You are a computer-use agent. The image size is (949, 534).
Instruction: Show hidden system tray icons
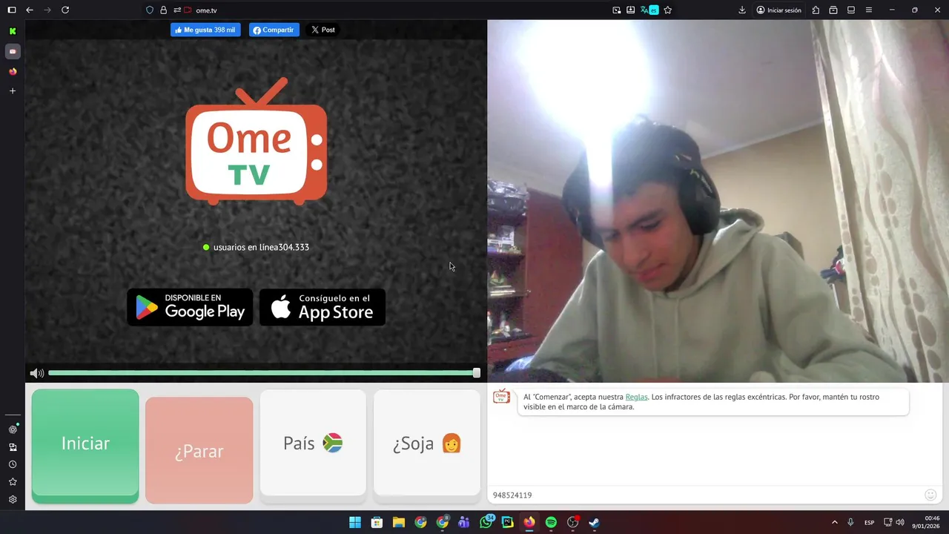click(x=834, y=522)
